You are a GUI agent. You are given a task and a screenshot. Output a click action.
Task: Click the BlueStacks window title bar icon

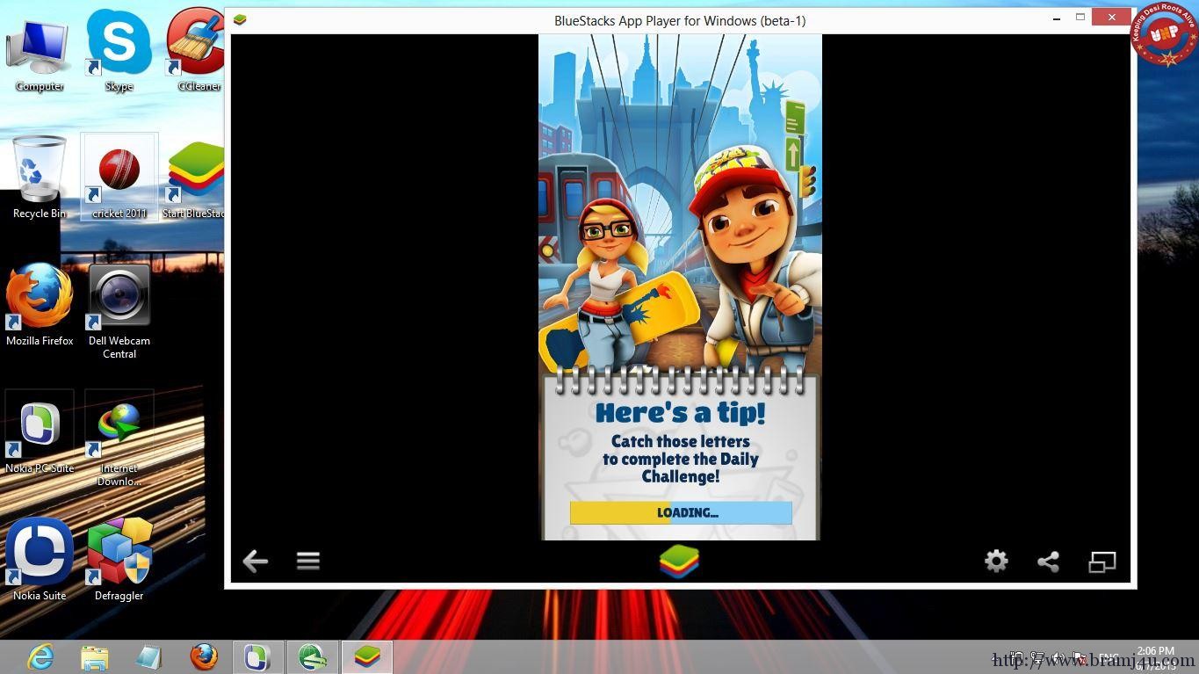coord(240,19)
